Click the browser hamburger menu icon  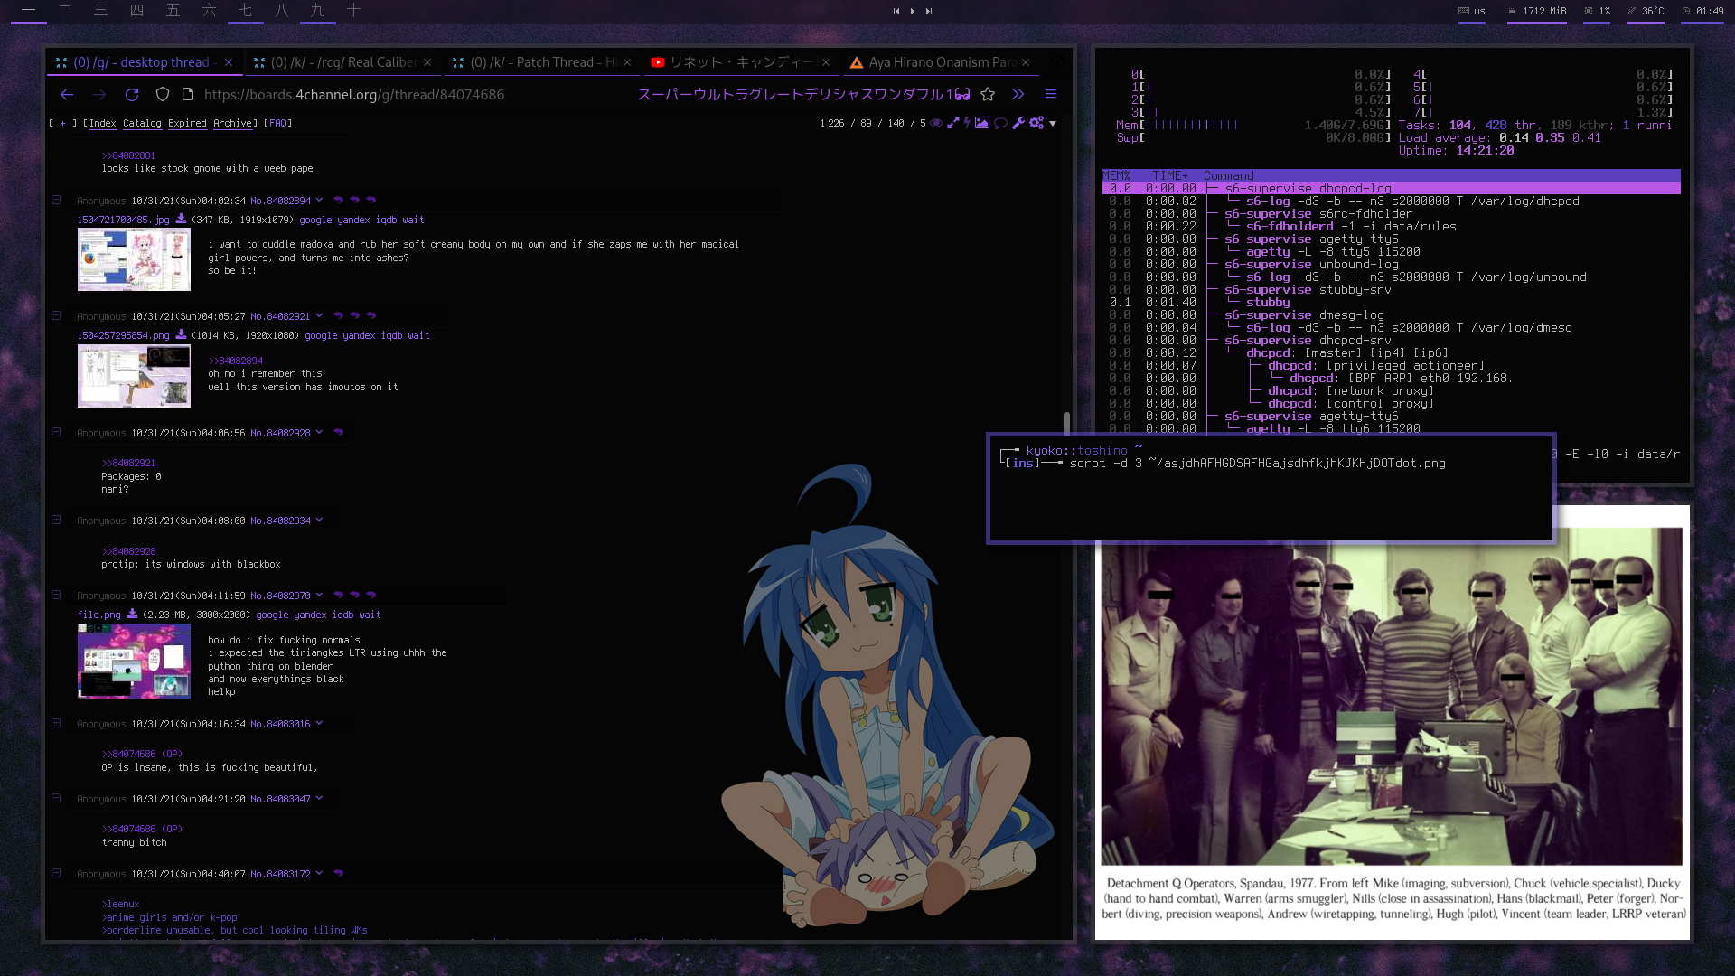coord(1051,94)
